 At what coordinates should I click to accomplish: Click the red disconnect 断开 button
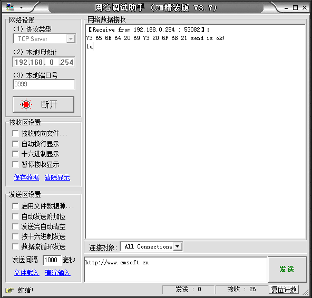point(43,105)
